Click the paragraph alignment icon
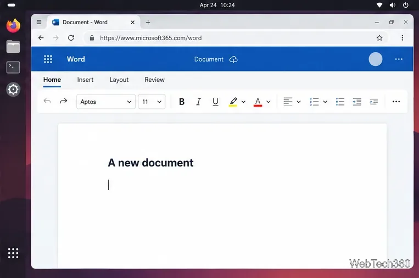This screenshot has height=278, width=419. pos(288,102)
